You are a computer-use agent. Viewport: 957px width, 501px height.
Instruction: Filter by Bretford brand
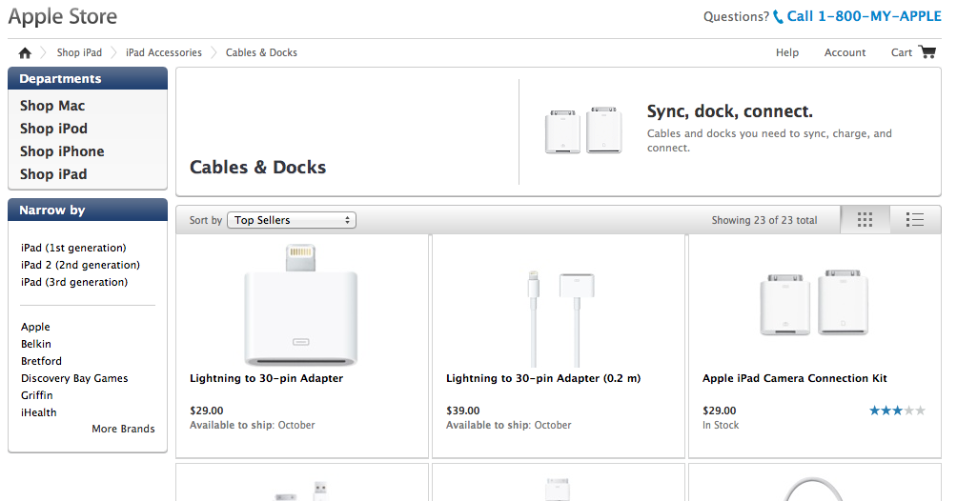pyautogui.click(x=42, y=361)
